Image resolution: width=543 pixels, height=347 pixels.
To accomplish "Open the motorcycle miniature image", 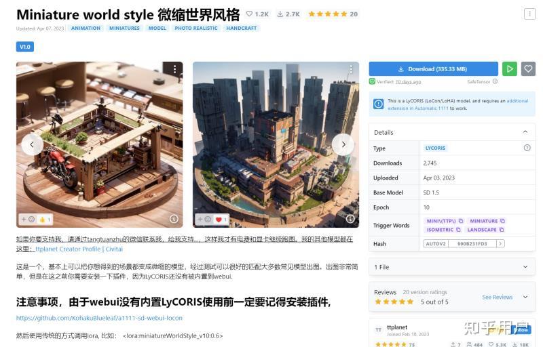I will pyautogui.click(x=99, y=144).
